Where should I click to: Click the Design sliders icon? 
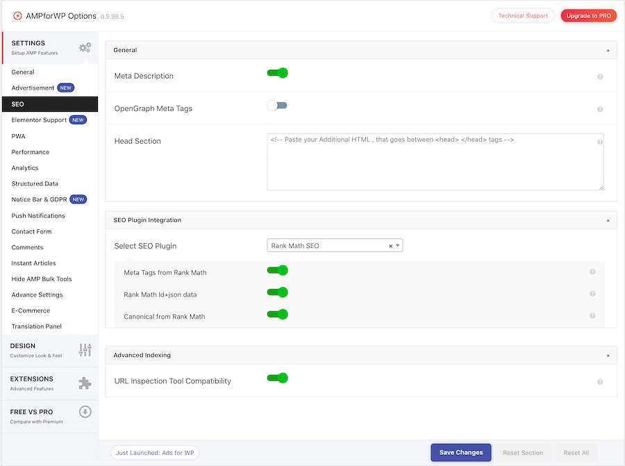click(x=85, y=350)
